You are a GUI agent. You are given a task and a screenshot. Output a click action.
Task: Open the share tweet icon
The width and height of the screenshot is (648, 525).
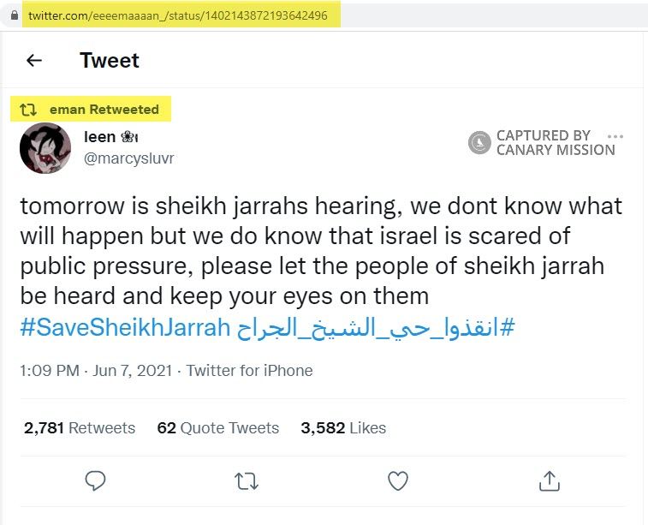(549, 481)
